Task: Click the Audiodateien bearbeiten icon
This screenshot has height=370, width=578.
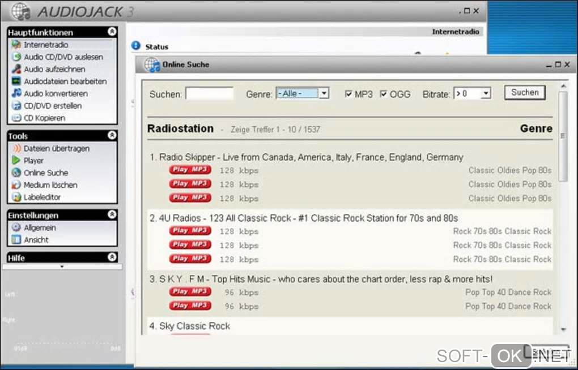Action: [x=16, y=81]
